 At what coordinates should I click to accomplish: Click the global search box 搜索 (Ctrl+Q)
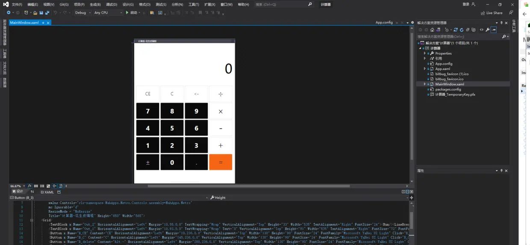coord(284,4)
